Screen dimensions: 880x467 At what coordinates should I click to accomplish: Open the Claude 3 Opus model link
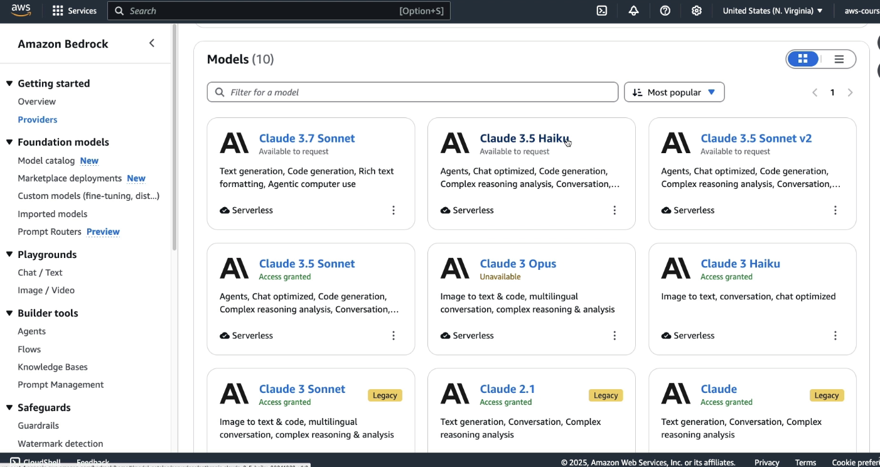518,264
